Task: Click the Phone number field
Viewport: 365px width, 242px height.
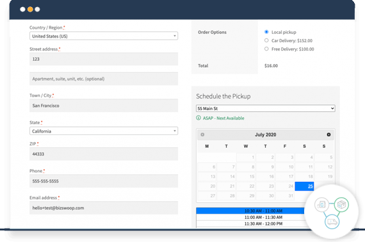Action: coord(104,181)
